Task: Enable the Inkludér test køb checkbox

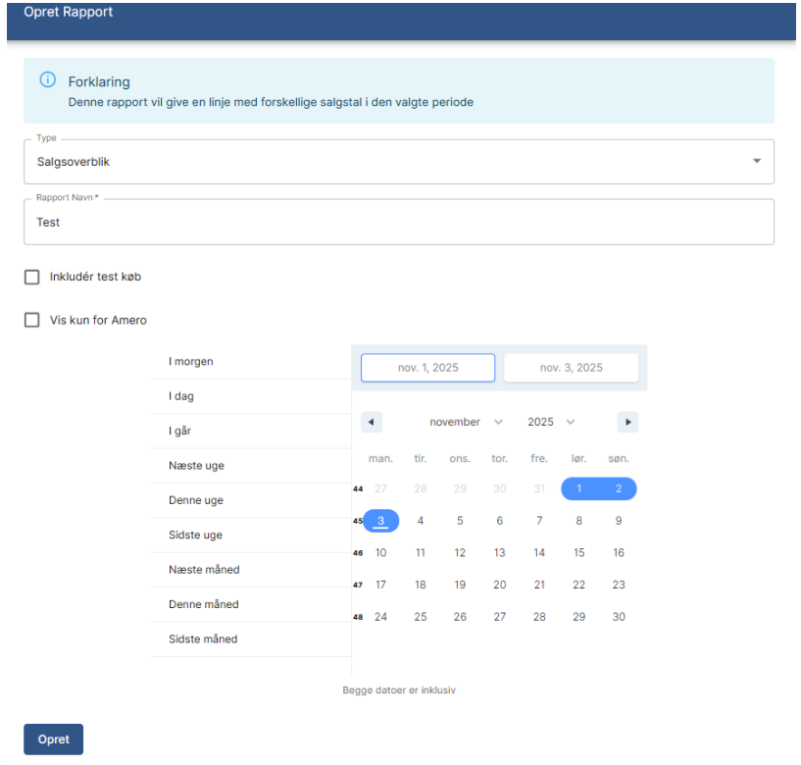Action: [x=32, y=278]
